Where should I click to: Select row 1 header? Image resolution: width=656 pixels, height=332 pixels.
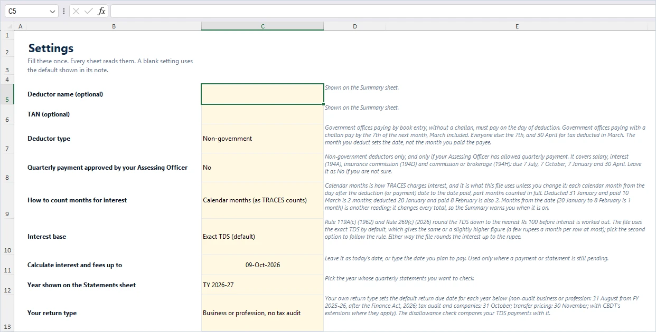click(x=7, y=35)
